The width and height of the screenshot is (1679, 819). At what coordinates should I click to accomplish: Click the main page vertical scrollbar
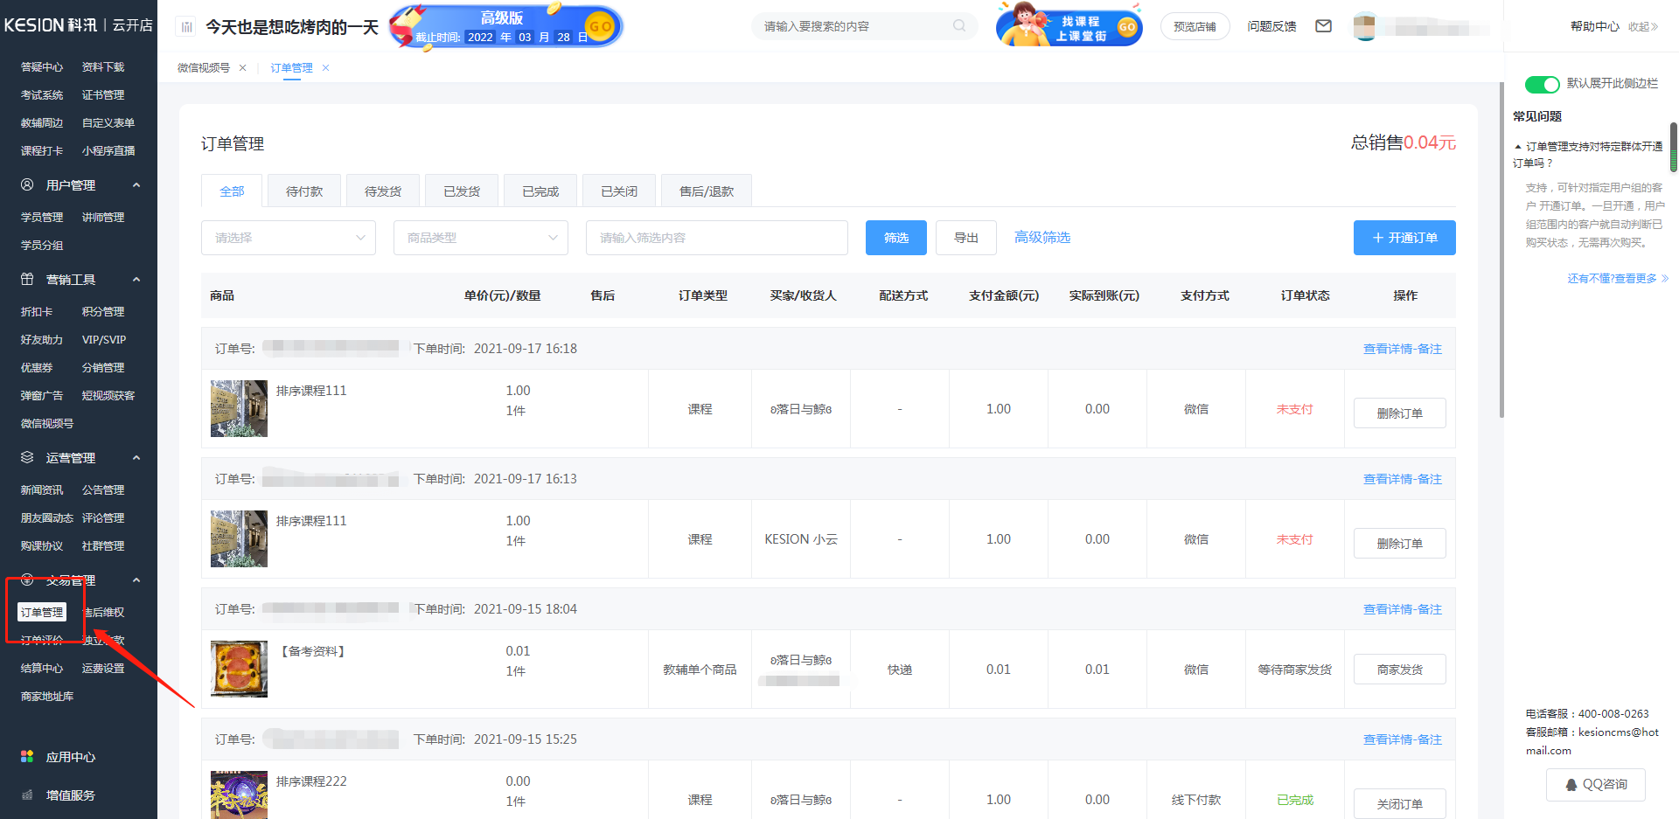1501,249
